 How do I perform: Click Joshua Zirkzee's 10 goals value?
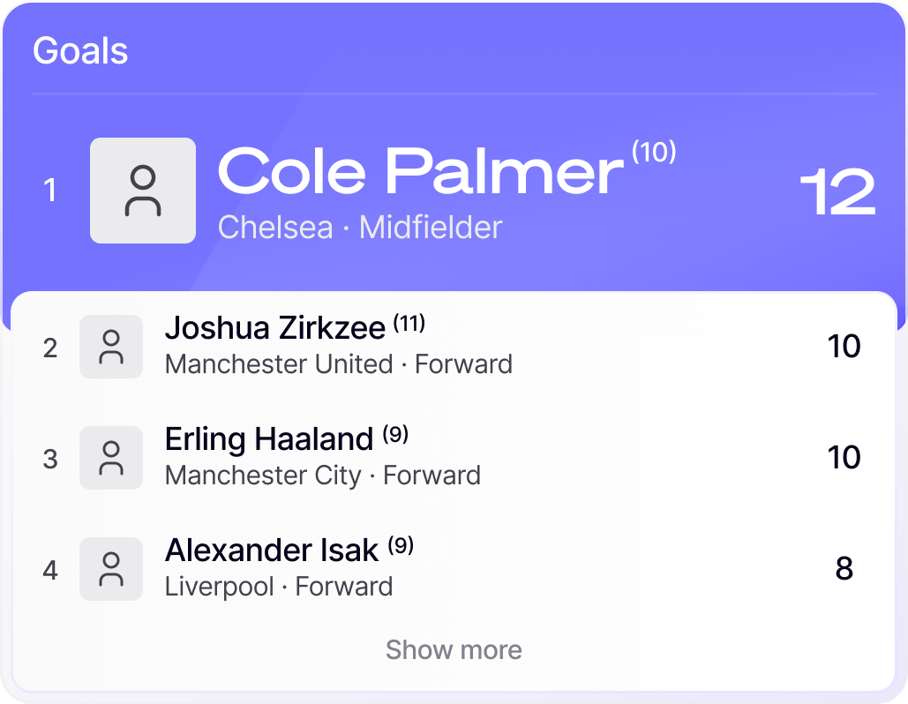point(844,347)
